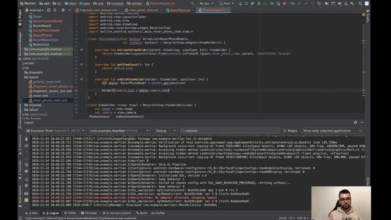Click the Logcat print icon

26,171
